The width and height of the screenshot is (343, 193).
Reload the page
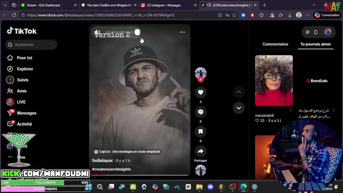point(14,15)
